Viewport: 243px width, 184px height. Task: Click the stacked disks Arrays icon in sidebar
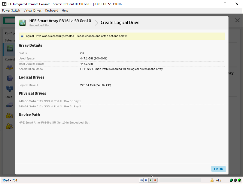(x=10, y=67)
